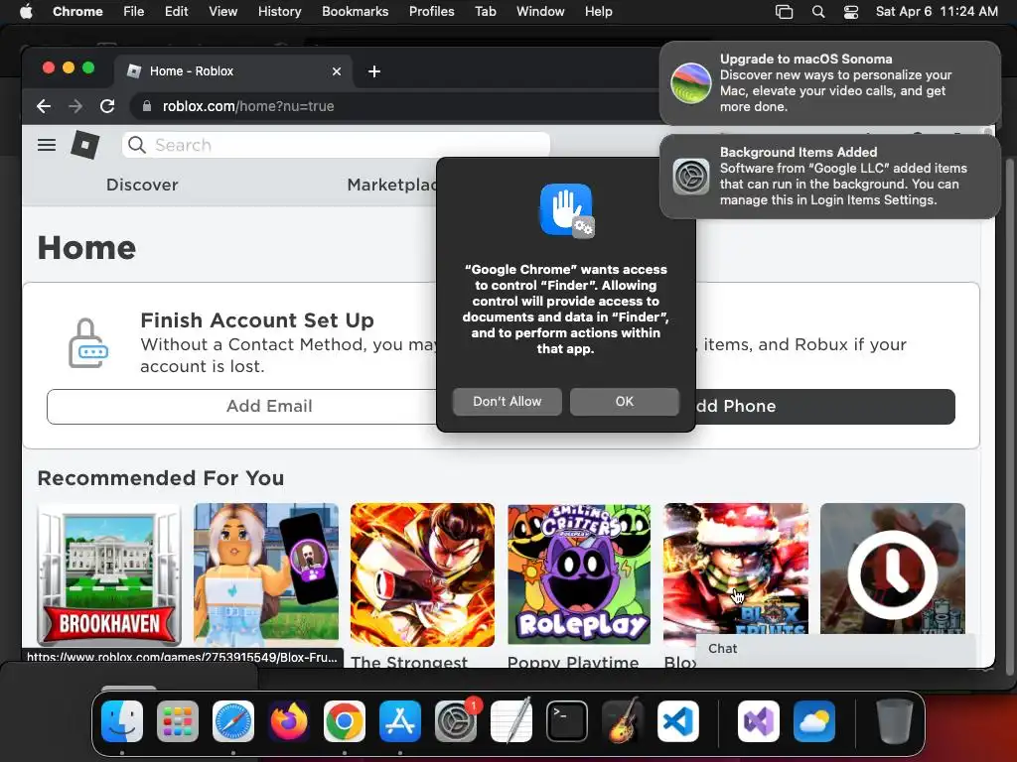The image size is (1017, 762).
Task: Open the Chrome File menu
Action: [134, 12]
